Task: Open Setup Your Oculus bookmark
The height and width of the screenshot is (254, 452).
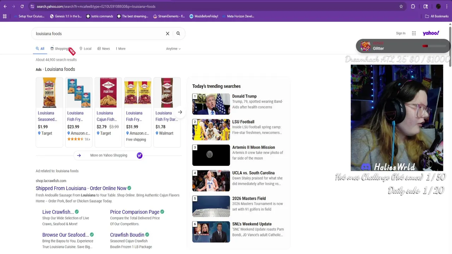Action: pos(29,16)
